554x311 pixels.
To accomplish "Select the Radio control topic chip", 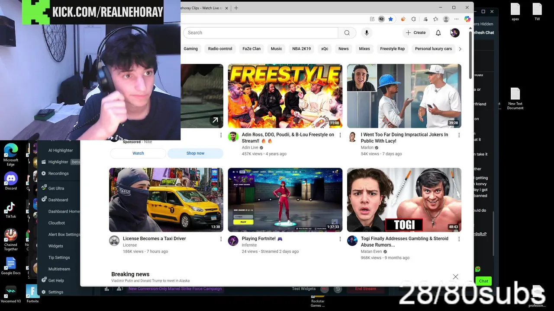I will tap(220, 49).
